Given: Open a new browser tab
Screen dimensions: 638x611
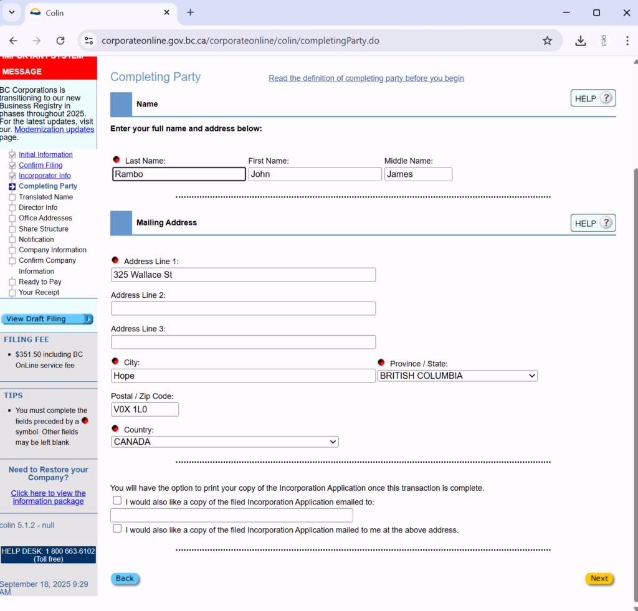Looking at the screenshot, I should (x=190, y=12).
